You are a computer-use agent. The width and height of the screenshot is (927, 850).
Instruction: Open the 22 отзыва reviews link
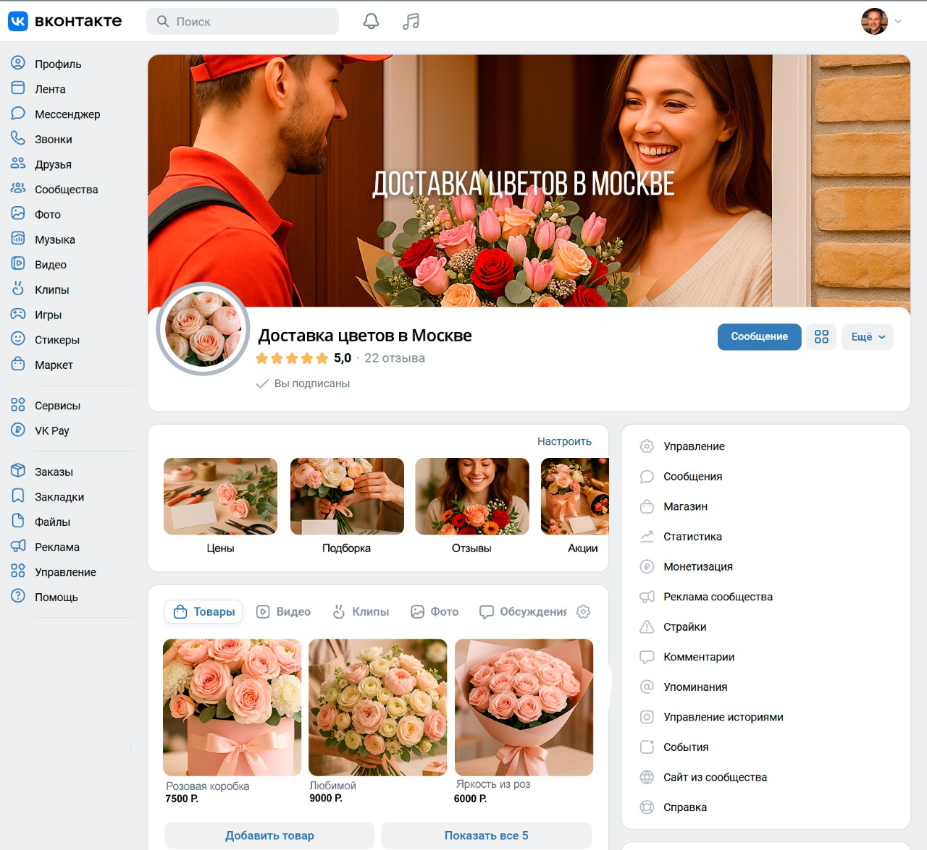coord(395,358)
